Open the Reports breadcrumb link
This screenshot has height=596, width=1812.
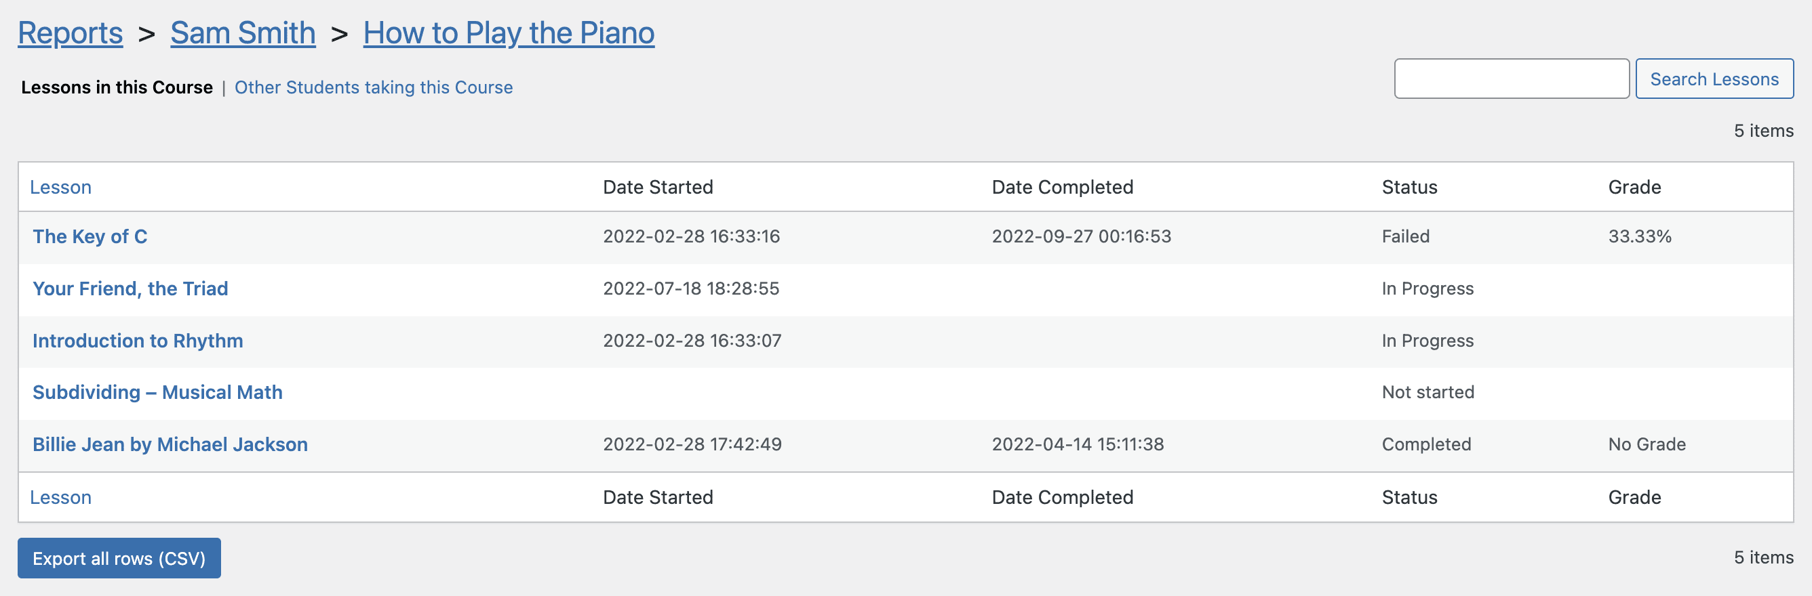pos(71,33)
